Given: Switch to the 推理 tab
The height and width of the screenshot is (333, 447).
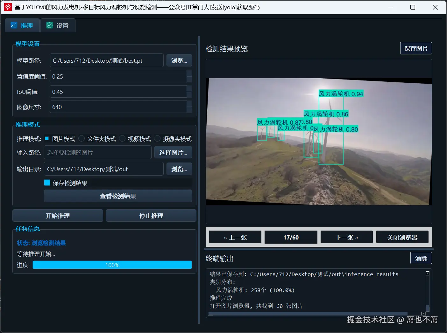Looking at the screenshot, I should 22,25.
